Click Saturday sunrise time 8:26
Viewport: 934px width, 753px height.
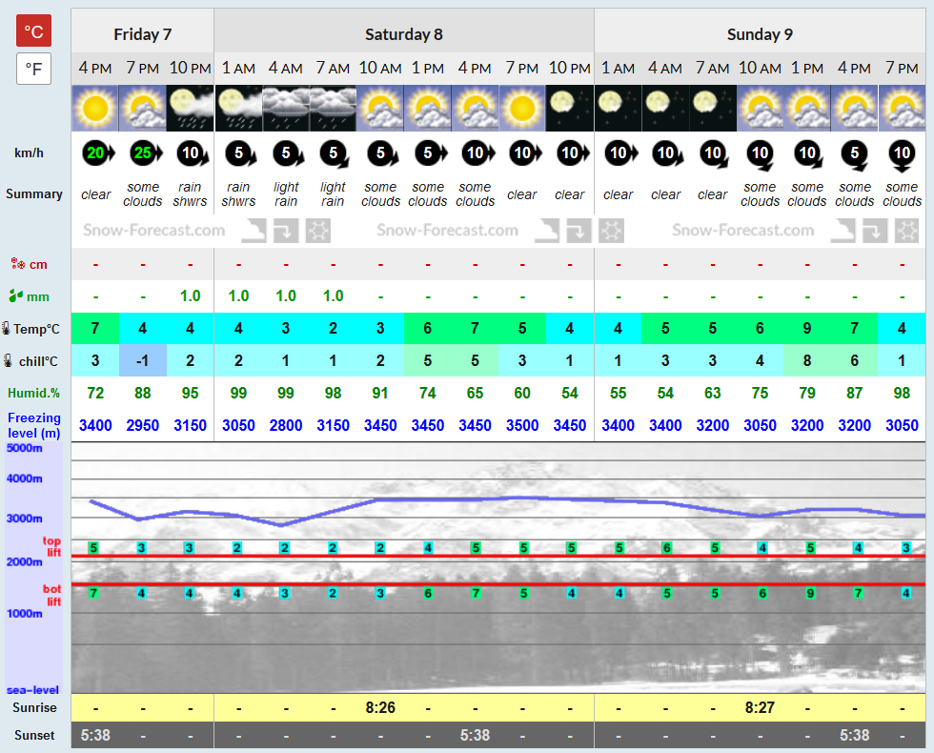pos(380,707)
